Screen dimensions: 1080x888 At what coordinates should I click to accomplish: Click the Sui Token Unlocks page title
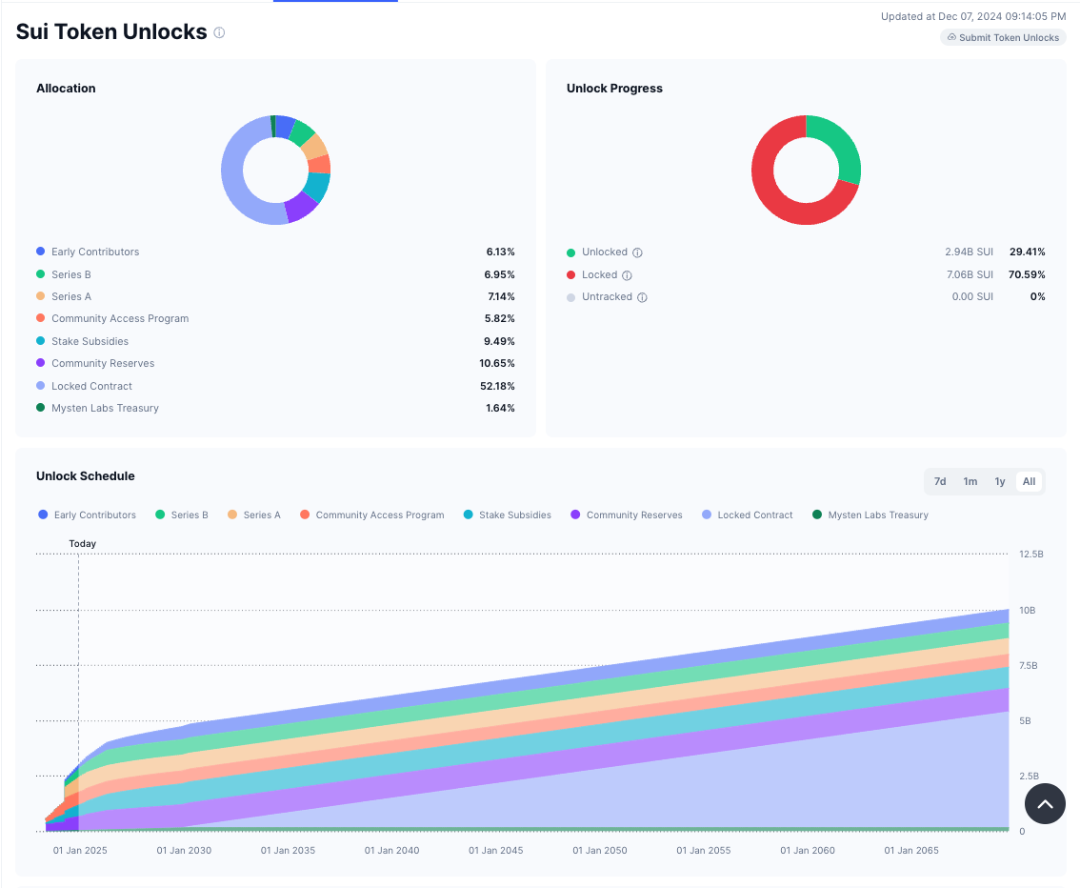pos(111,31)
